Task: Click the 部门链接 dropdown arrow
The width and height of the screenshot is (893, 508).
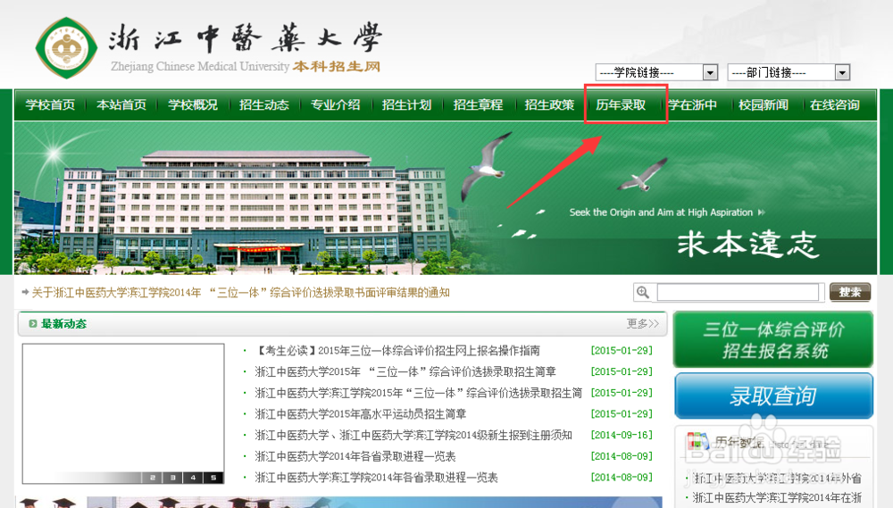Action: (x=842, y=72)
